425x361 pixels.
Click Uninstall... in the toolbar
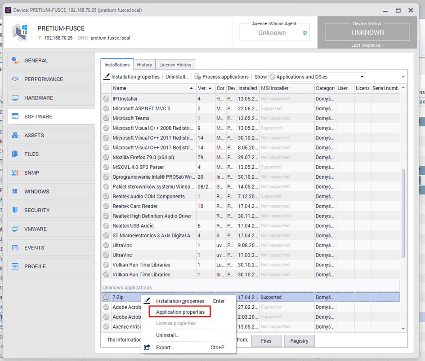[177, 77]
